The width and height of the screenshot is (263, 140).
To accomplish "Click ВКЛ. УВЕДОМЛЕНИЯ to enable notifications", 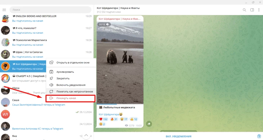I will 178,136.
